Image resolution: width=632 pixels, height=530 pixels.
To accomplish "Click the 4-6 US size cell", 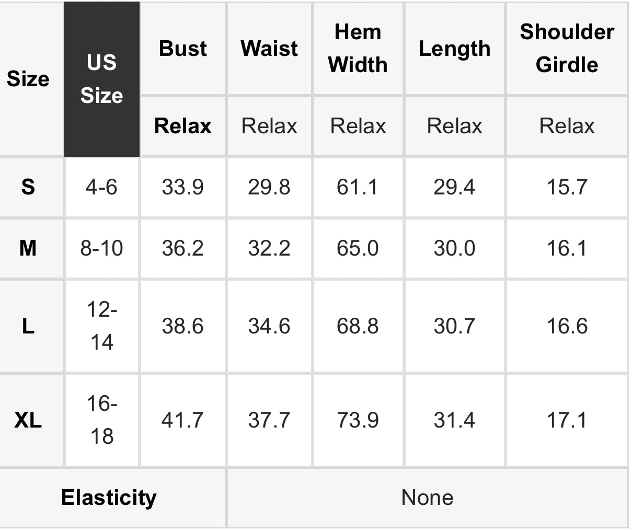I will [x=102, y=187].
